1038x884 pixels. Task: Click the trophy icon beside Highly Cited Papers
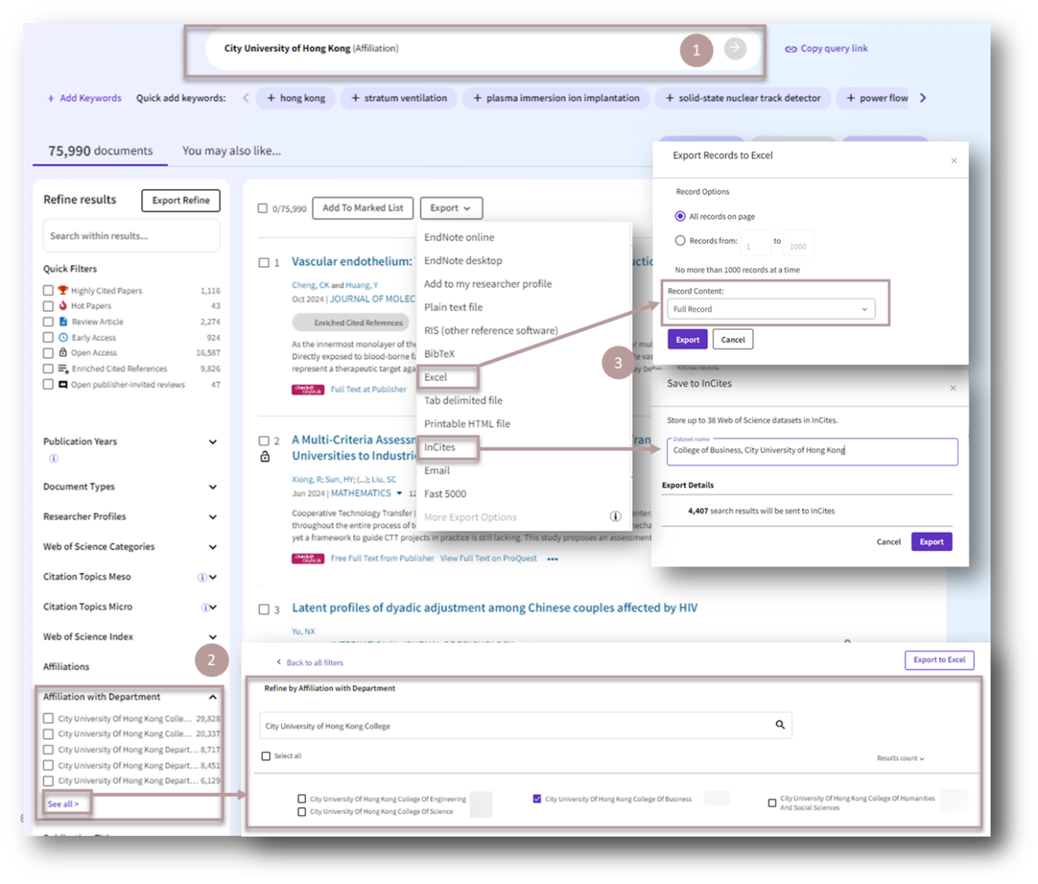tap(62, 290)
